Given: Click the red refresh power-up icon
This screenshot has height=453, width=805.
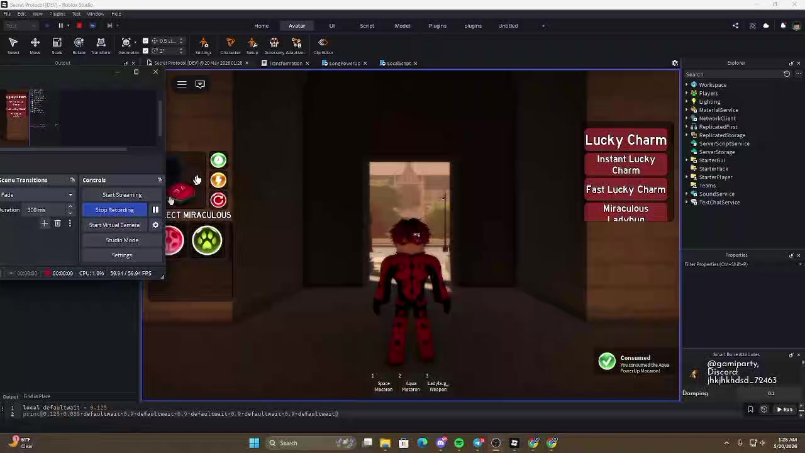Looking at the screenshot, I should (218, 201).
